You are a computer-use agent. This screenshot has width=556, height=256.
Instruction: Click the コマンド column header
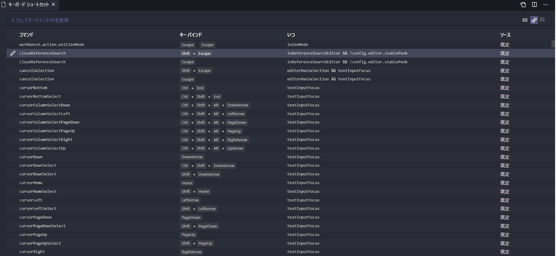pyautogui.click(x=26, y=35)
